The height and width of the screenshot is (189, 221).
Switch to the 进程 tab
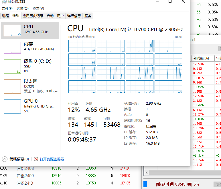click(x=5, y=16)
